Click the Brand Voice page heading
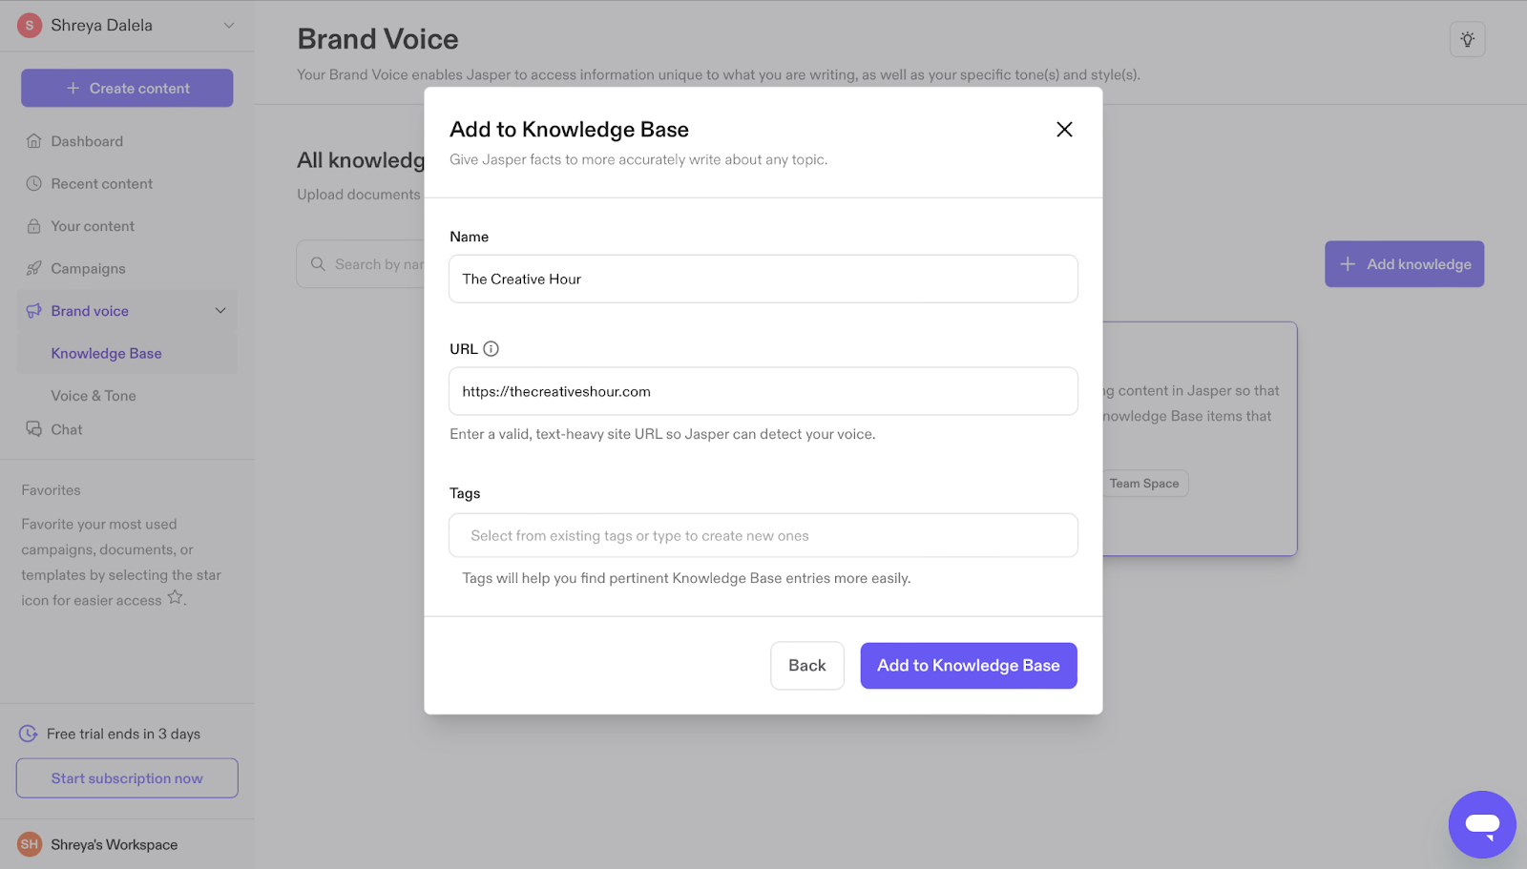The height and width of the screenshot is (869, 1527). tap(378, 39)
